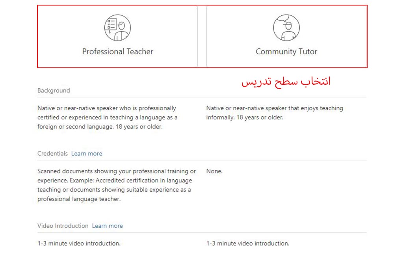The image size is (394, 253).
Task: Click the Credentials section heading
Action: tap(52, 154)
